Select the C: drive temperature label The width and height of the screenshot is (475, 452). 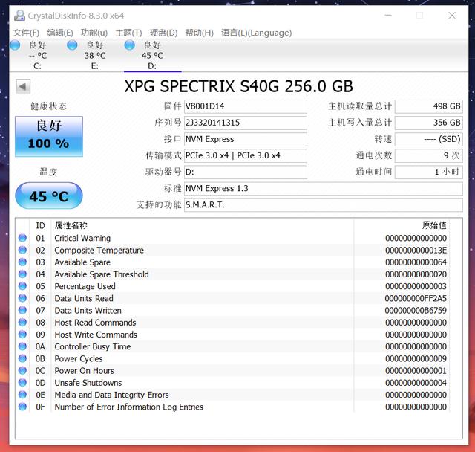[38, 56]
